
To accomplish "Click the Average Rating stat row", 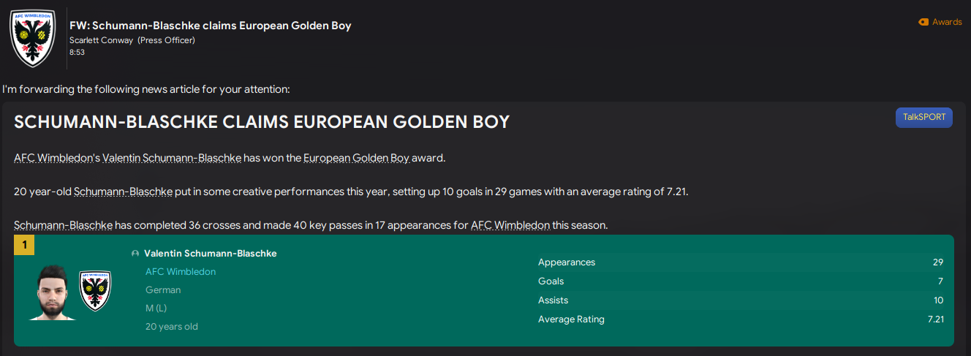I will click(740, 319).
